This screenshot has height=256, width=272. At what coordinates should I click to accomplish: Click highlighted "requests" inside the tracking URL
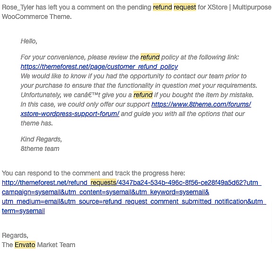click(x=103, y=182)
